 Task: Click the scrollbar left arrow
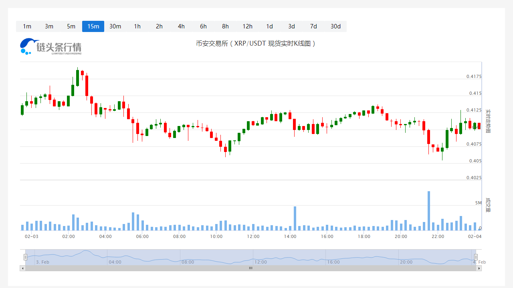(x=22, y=268)
